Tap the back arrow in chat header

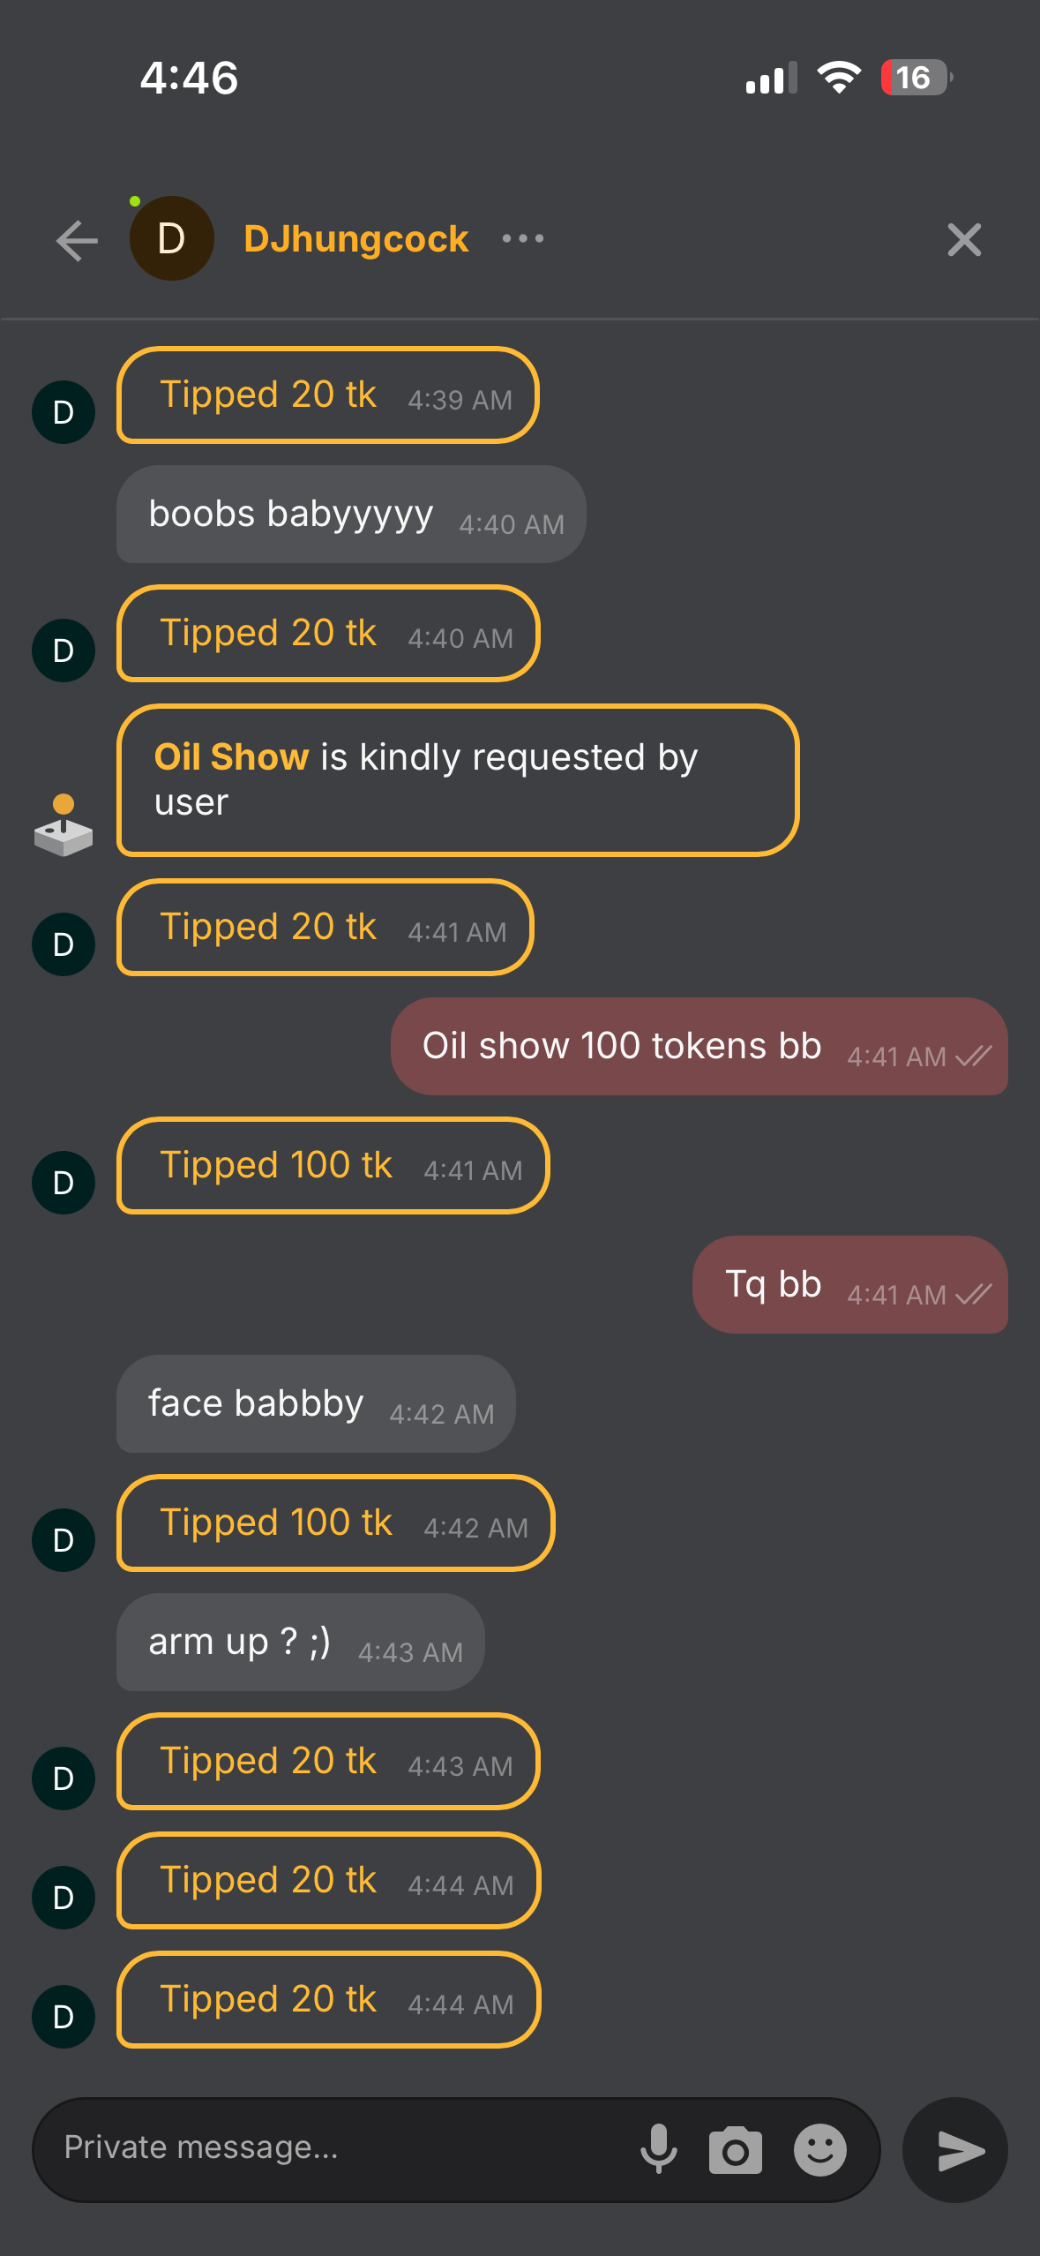coord(77,240)
